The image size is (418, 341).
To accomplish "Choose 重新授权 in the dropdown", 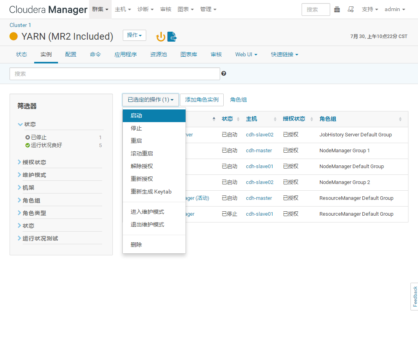I will [154, 179].
